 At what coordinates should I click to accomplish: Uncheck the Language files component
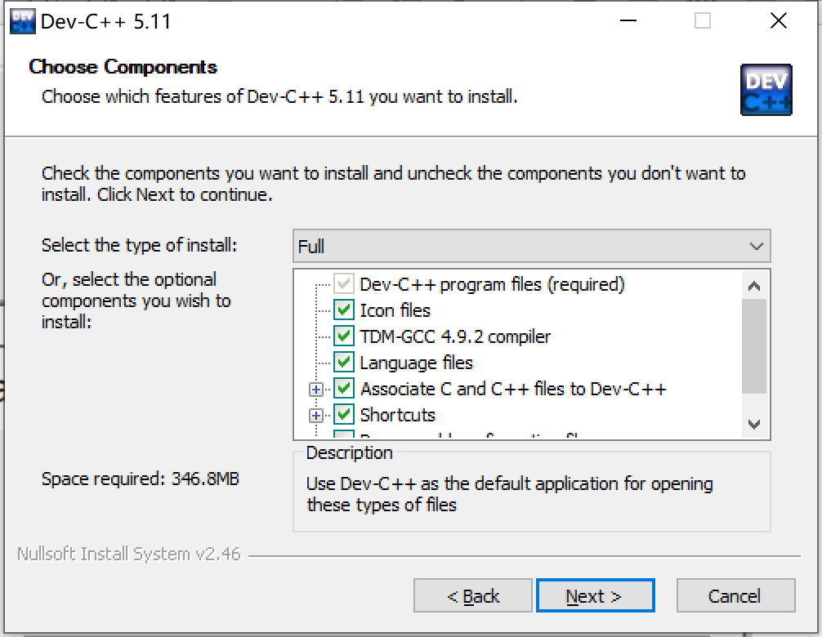(x=344, y=363)
